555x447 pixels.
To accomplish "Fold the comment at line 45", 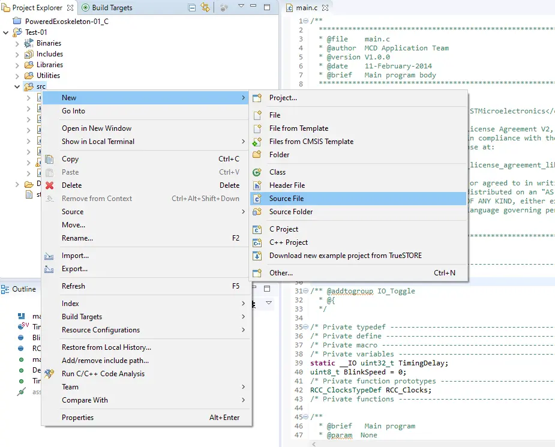I will point(306,417).
